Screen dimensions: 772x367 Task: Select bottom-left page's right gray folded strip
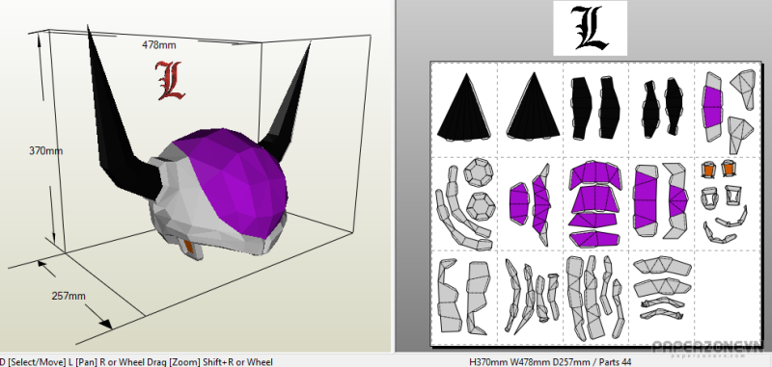(479, 298)
